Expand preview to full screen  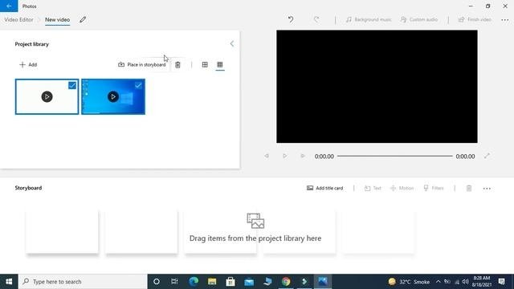click(x=487, y=157)
